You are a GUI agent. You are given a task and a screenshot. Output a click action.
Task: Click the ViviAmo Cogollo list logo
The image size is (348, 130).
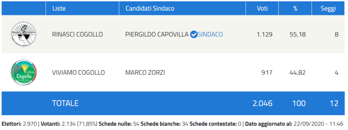(23, 72)
